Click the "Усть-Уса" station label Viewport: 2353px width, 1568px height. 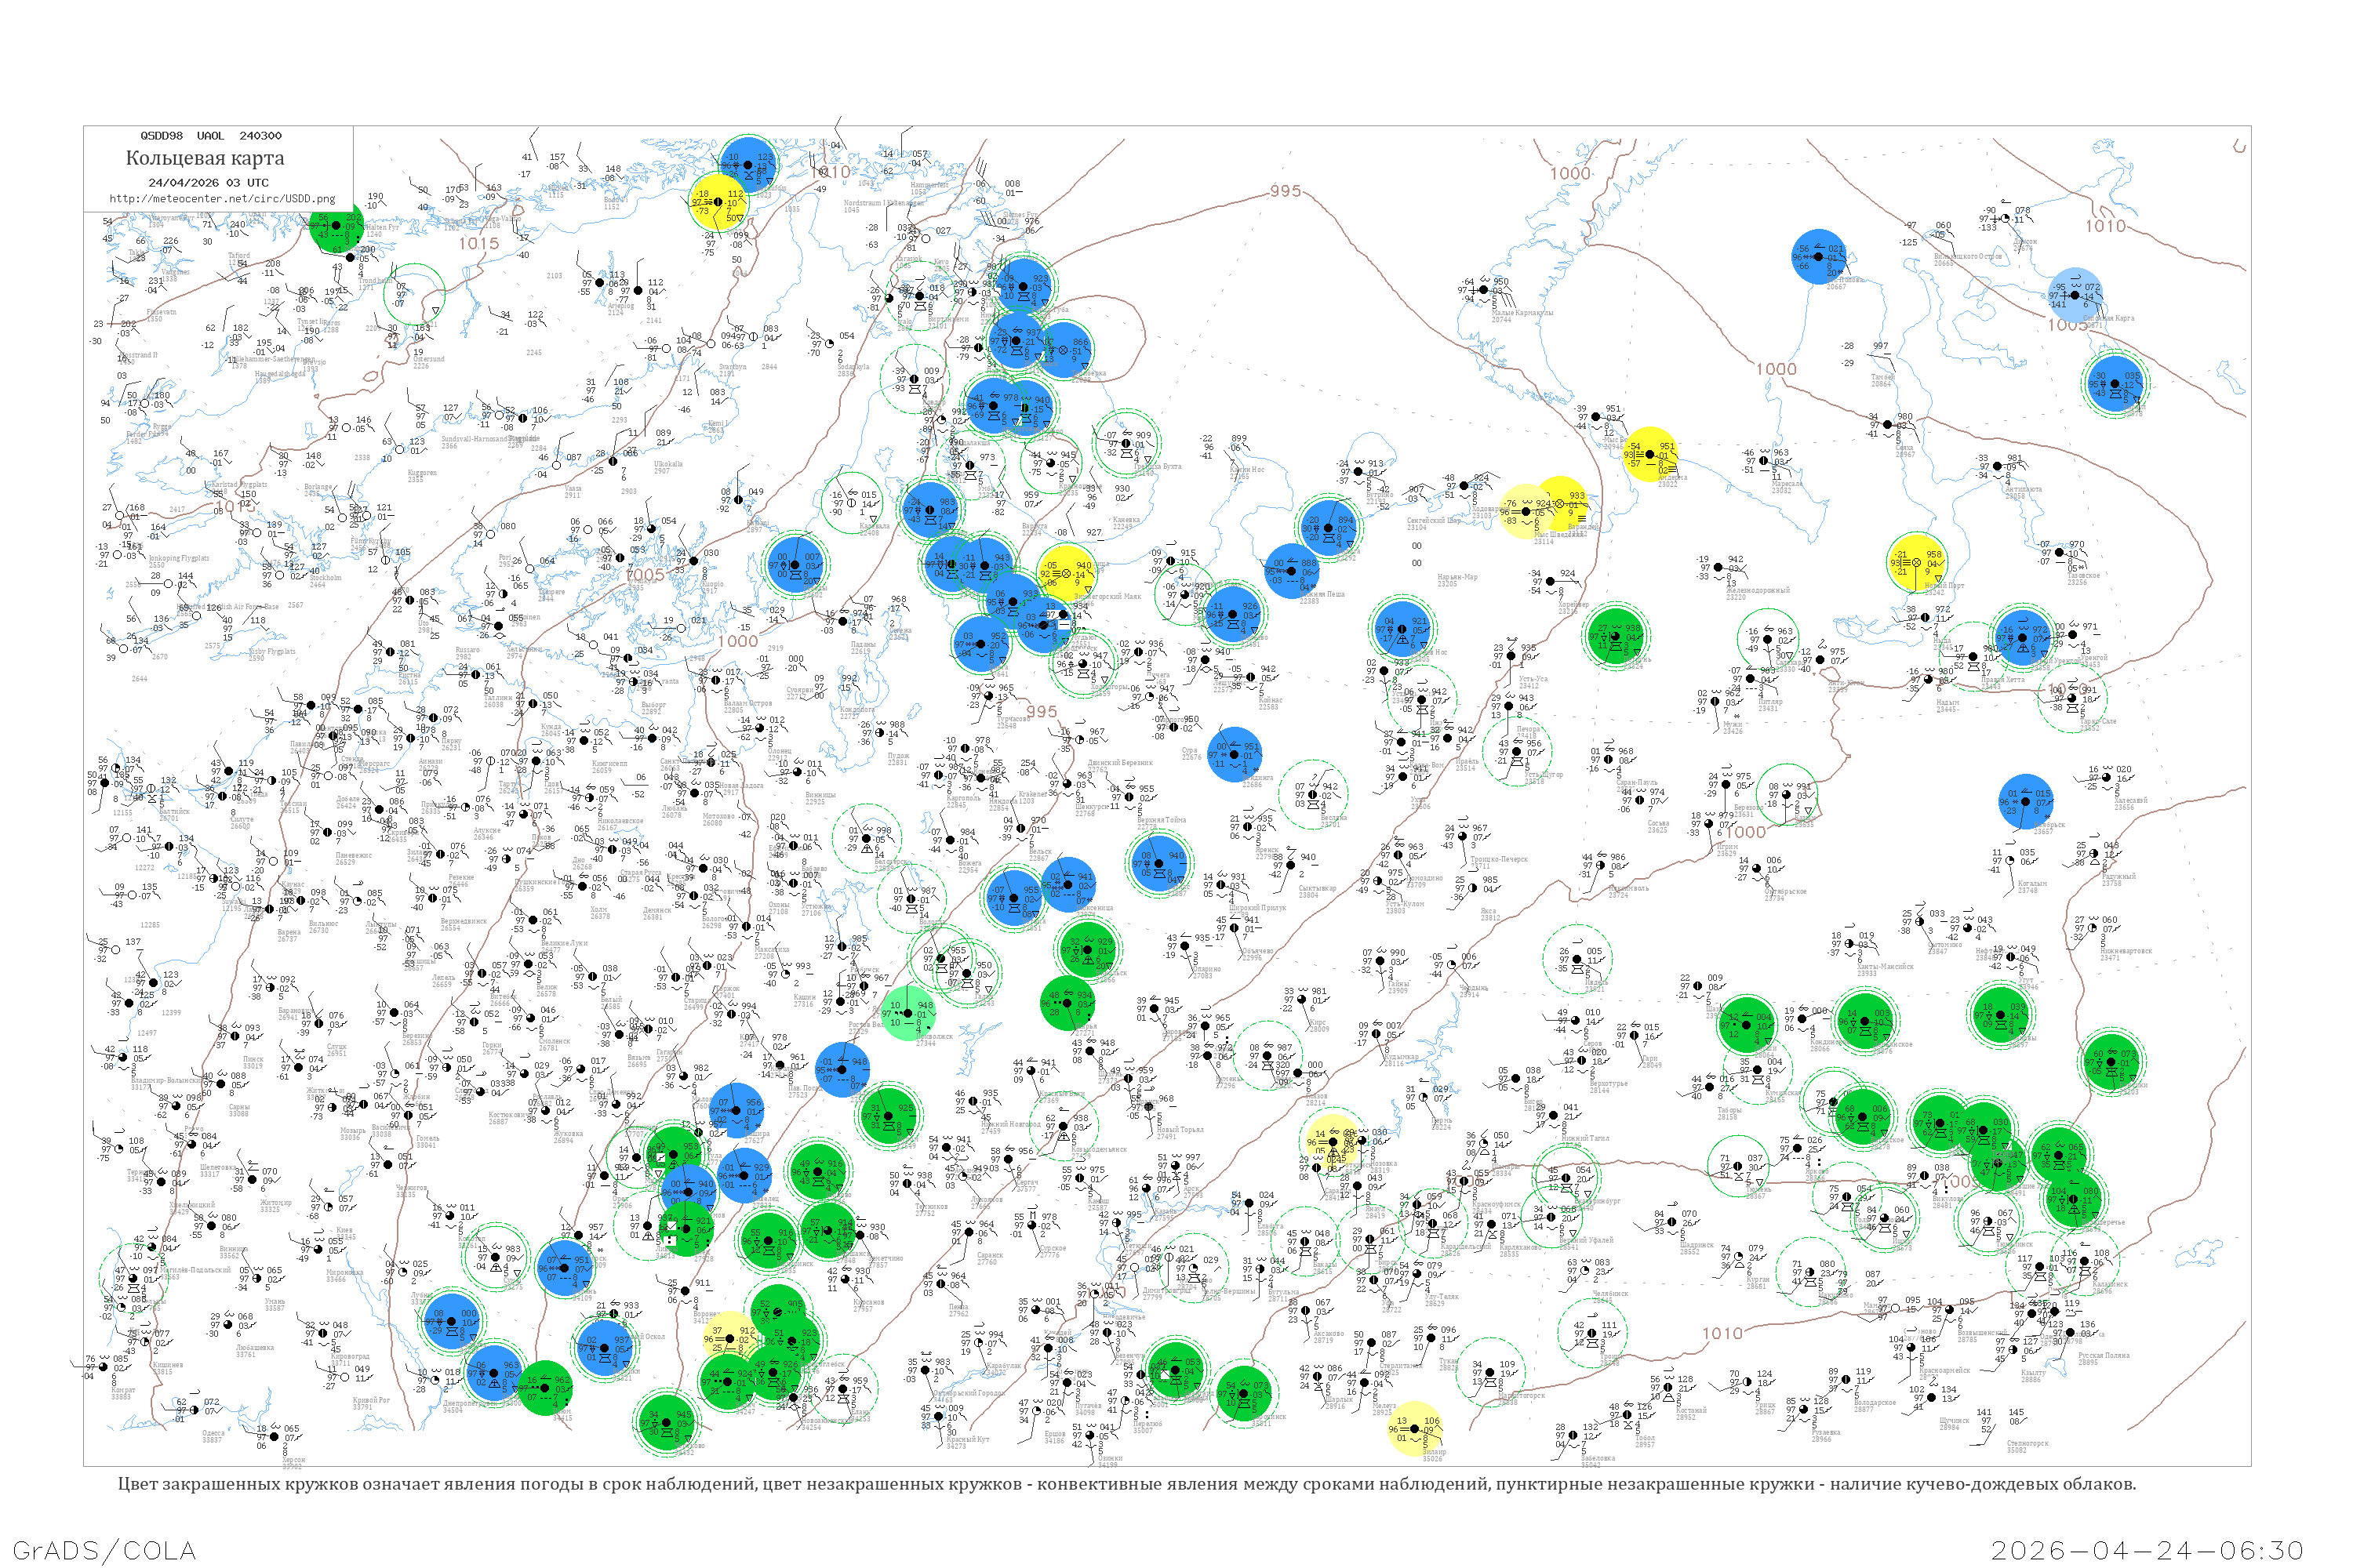pyautogui.click(x=1533, y=678)
